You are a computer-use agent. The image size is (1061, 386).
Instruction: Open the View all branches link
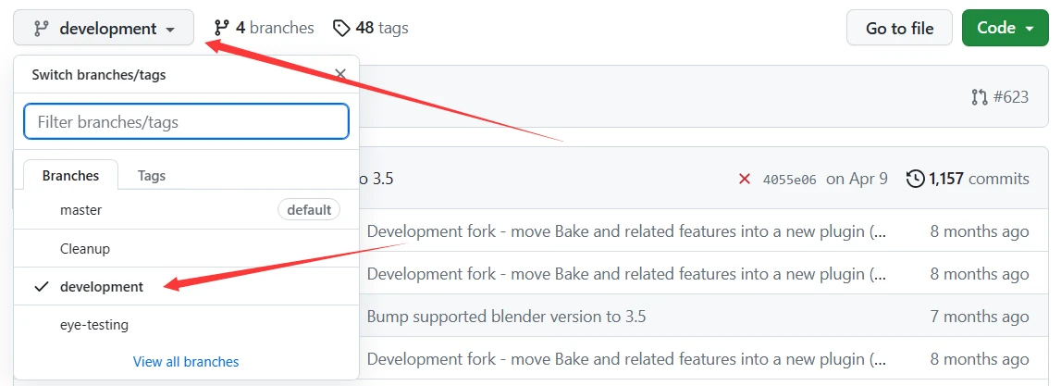click(x=186, y=362)
